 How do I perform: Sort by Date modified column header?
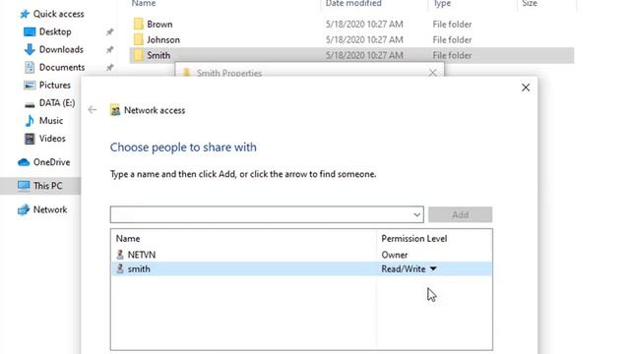tap(353, 3)
